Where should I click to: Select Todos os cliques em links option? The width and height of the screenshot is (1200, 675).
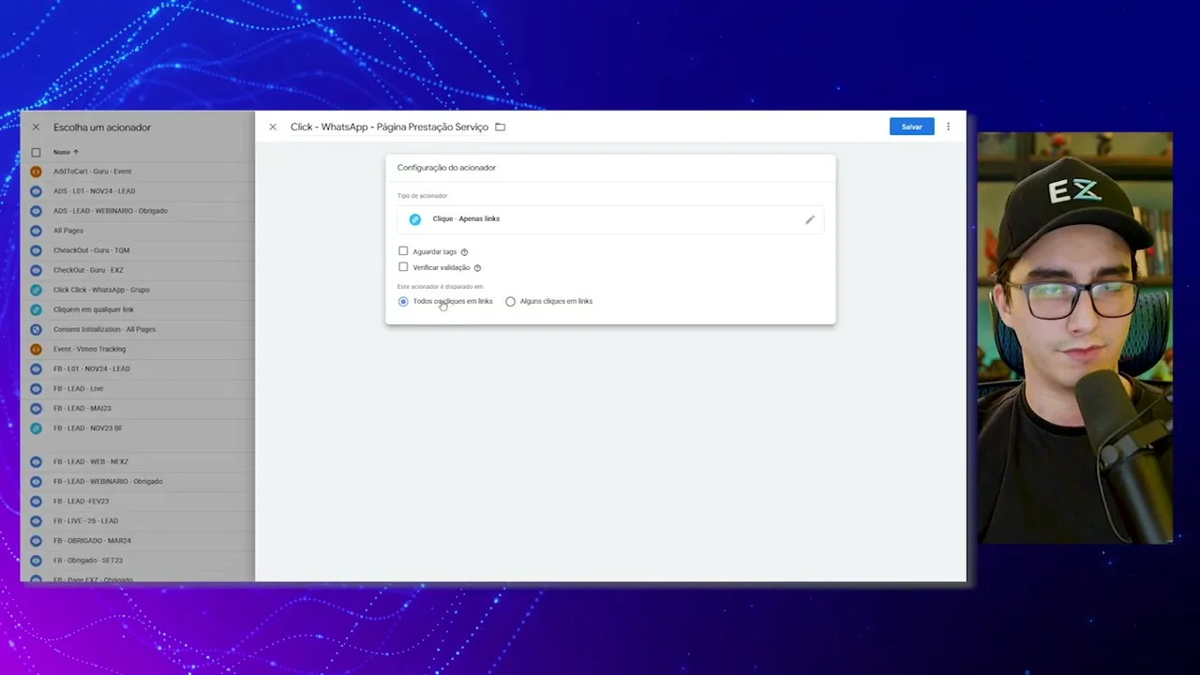pyautogui.click(x=403, y=301)
